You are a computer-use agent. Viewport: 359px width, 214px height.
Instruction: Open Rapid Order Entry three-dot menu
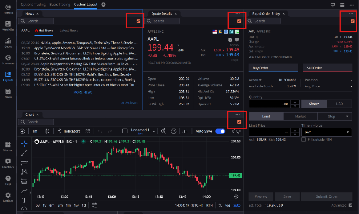351,13
